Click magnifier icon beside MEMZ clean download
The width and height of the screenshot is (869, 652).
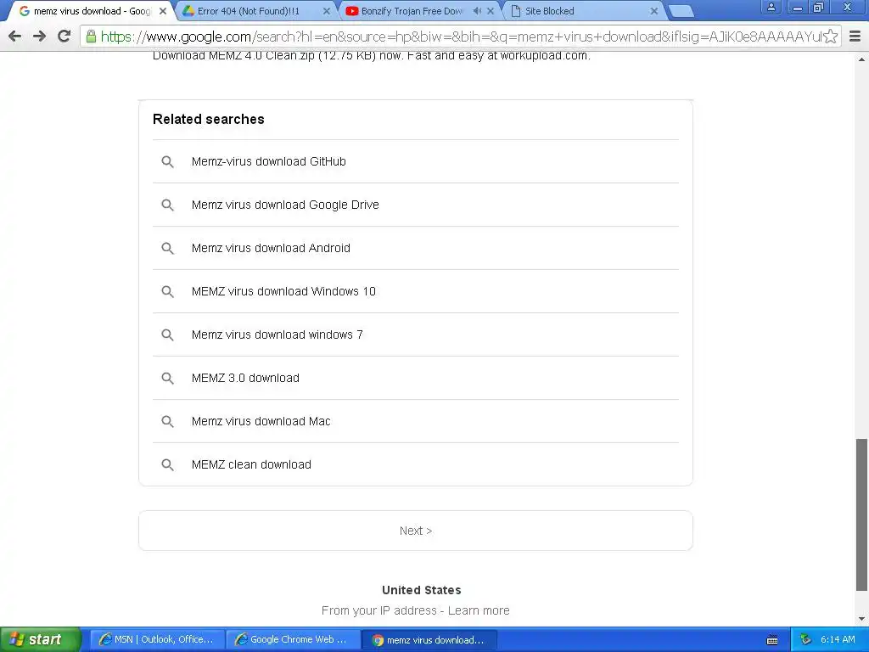167,464
